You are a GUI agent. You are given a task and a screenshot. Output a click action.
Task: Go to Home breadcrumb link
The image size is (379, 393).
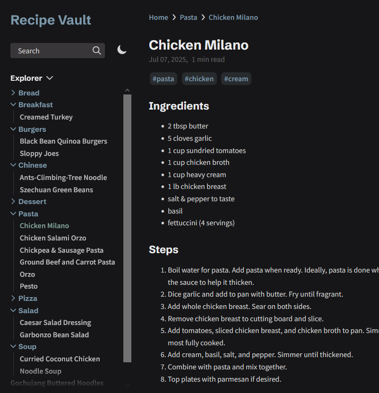point(158,17)
